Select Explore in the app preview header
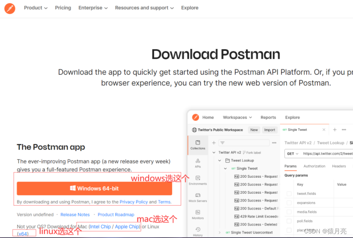 tap(293, 117)
